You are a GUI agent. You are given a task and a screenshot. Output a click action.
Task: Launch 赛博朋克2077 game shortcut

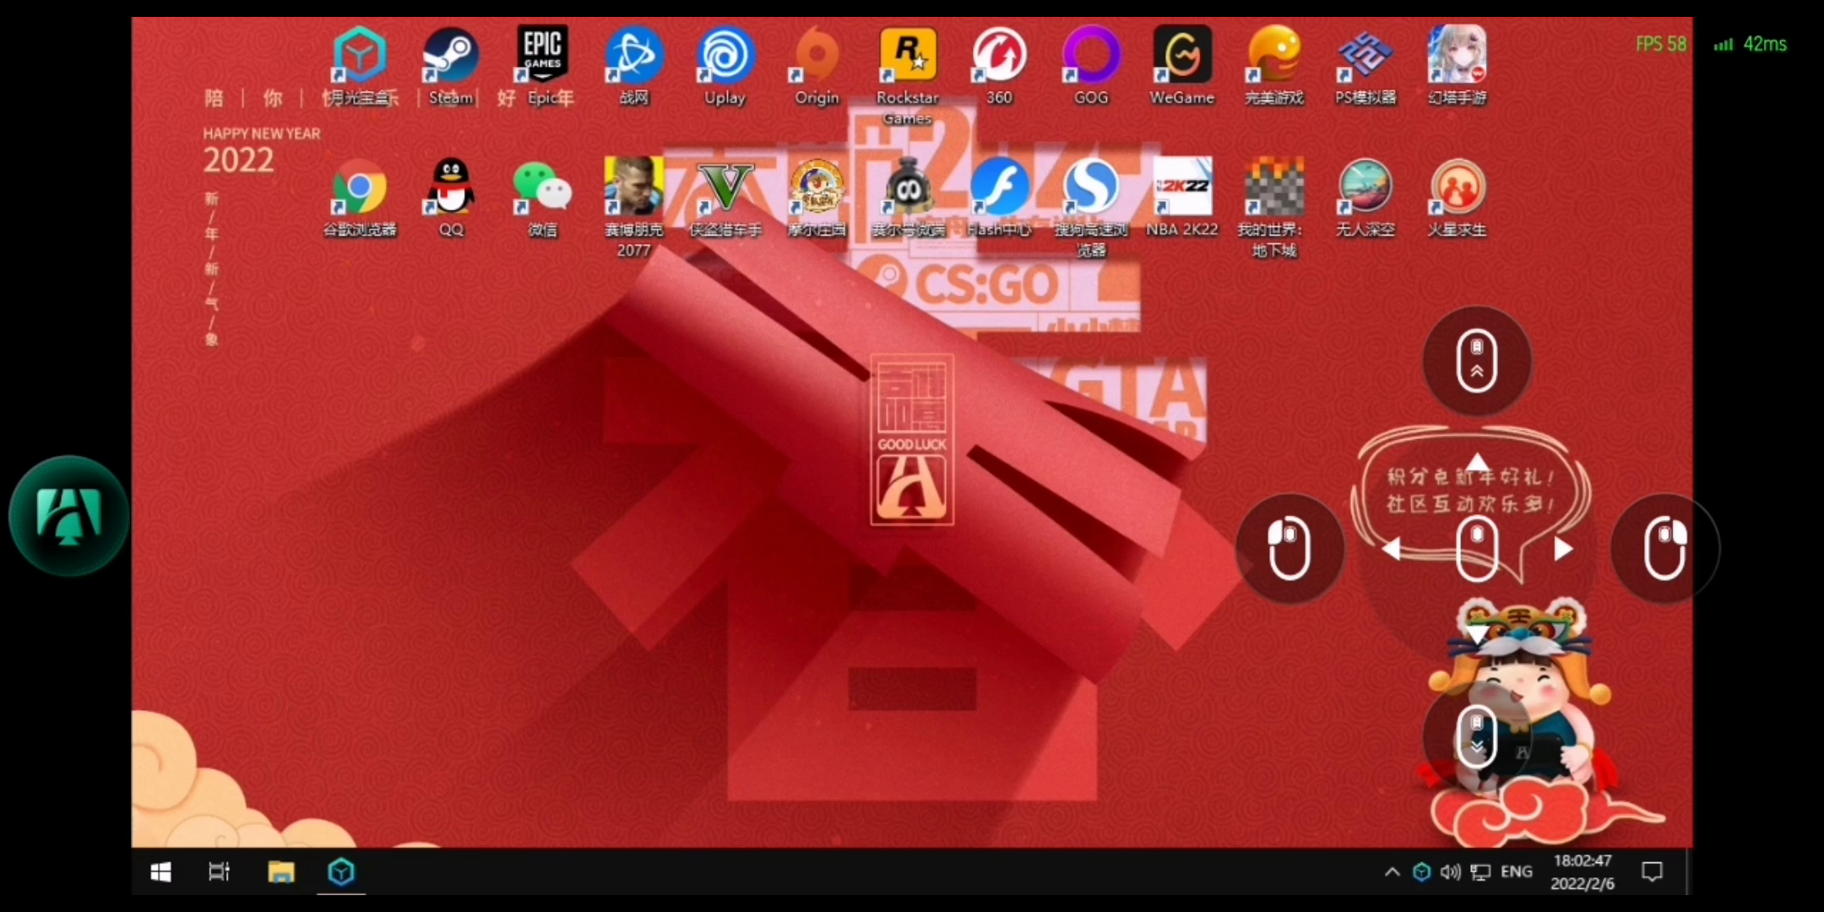(x=633, y=208)
